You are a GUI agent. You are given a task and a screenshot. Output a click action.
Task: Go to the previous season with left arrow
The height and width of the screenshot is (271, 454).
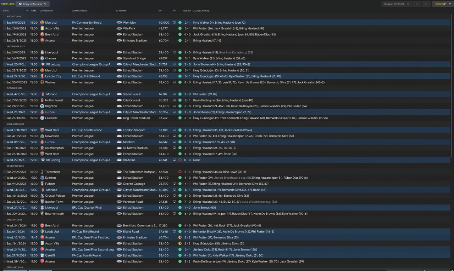pyautogui.click(x=417, y=4)
